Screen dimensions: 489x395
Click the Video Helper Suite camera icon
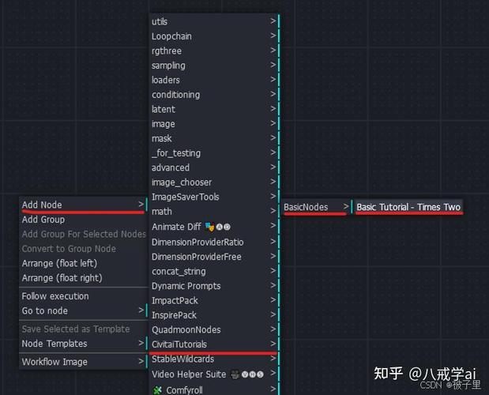[x=235, y=374]
